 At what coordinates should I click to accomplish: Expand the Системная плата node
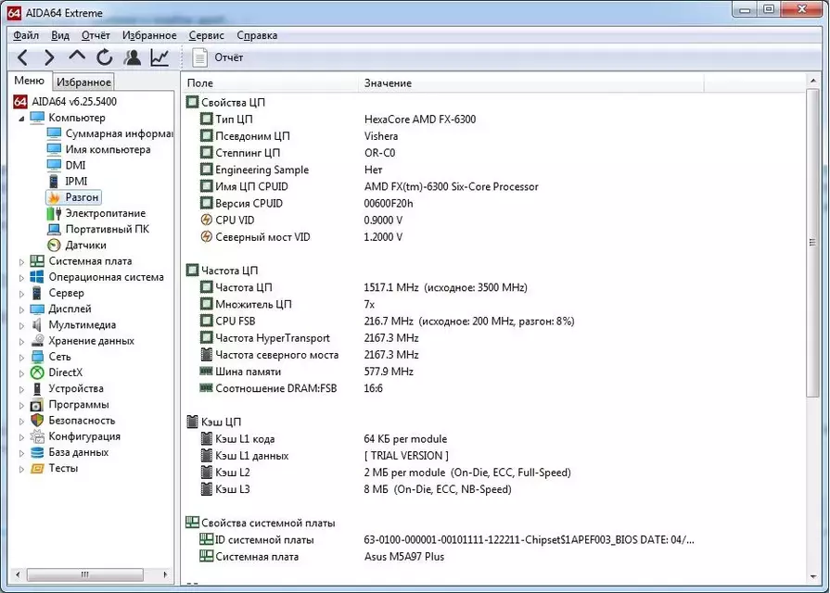tap(21, 262)
